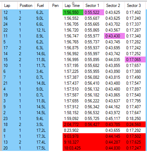This screenshot has width=147, height=153.
Task: Click fuel value 17,2L
Action: (41, 130)
